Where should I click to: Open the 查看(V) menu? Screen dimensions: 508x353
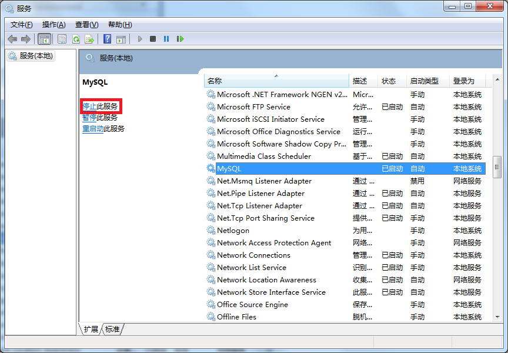[85, 24]
